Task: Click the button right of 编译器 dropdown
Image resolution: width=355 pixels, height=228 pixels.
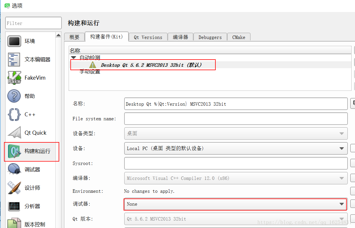Action: coord(353,178)
